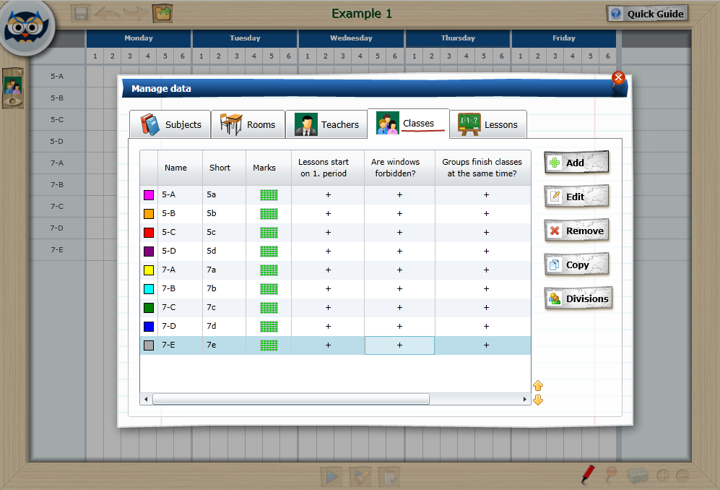Open the marks grid for class 7-D
The image size is (720, 490).
(269, 327)
